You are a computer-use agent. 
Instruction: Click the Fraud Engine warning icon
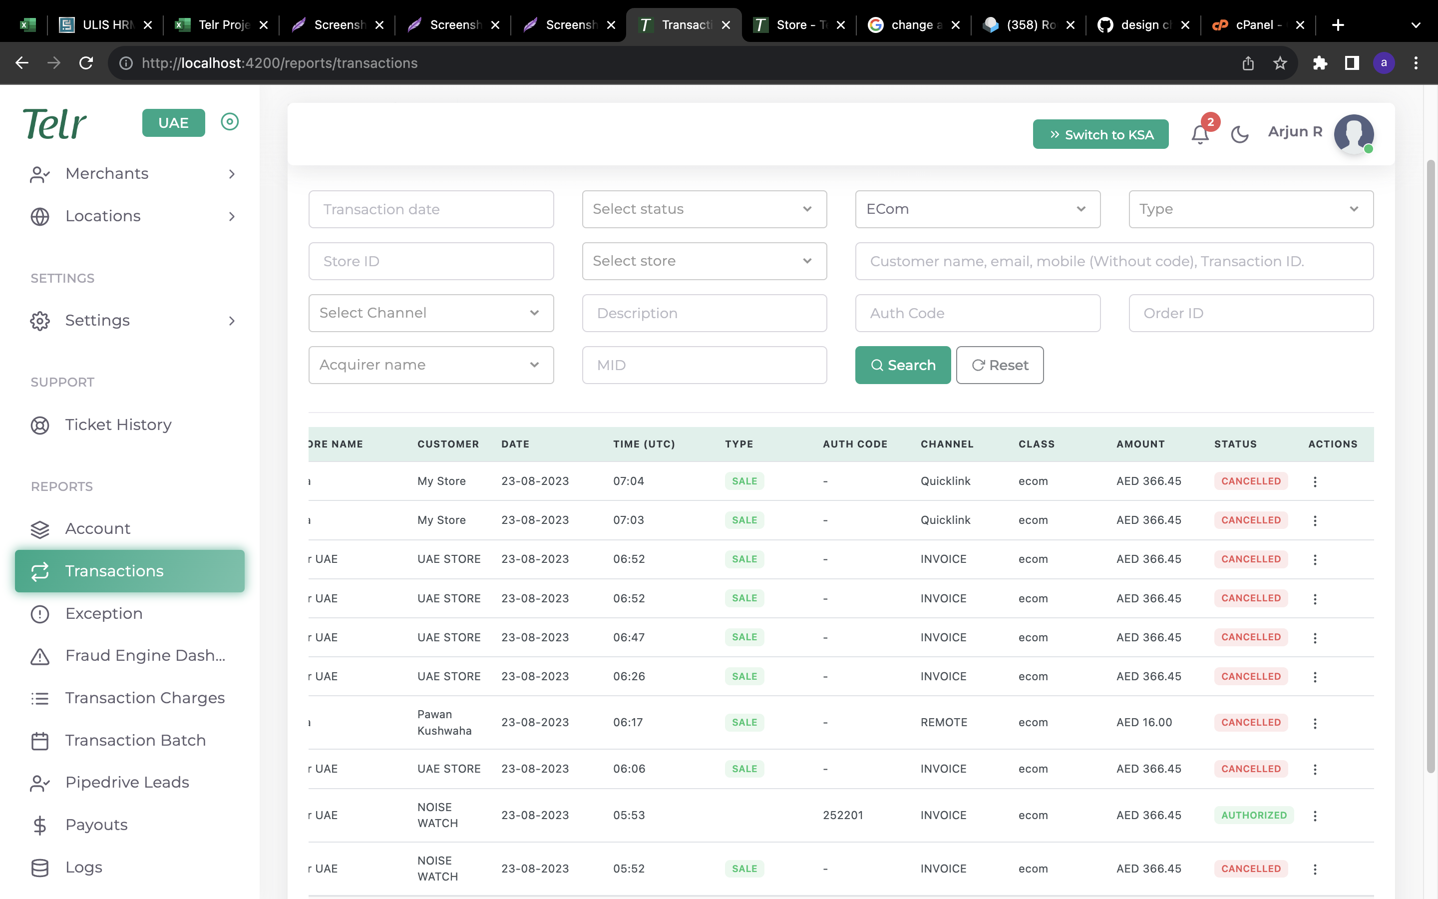40,656
